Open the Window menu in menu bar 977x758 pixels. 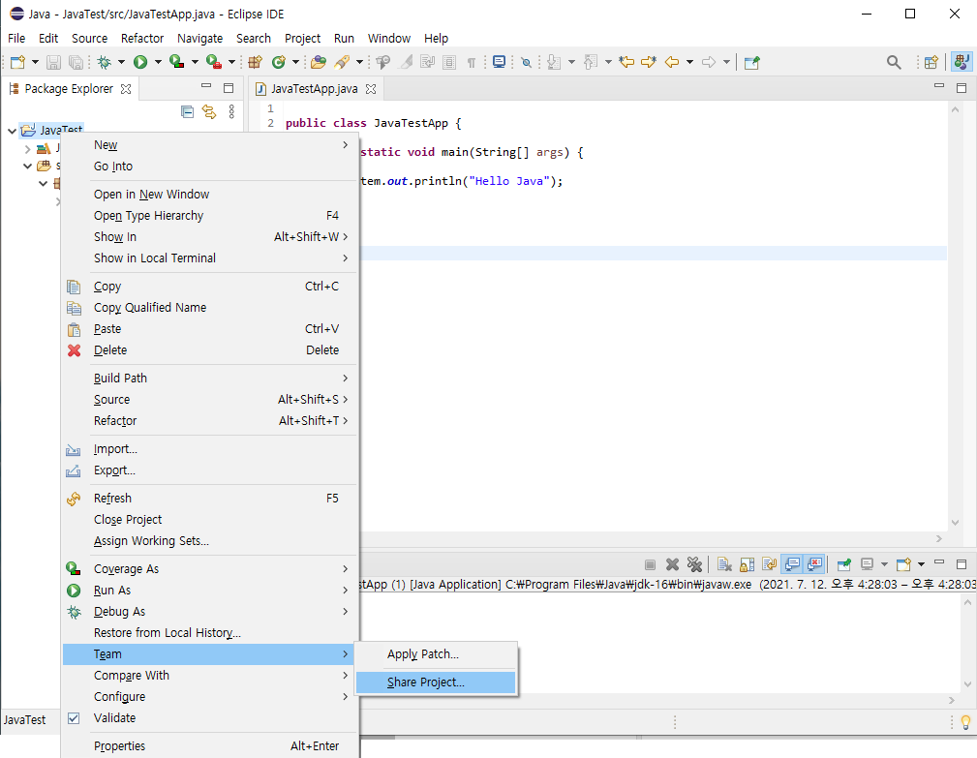tap(389, 38)
